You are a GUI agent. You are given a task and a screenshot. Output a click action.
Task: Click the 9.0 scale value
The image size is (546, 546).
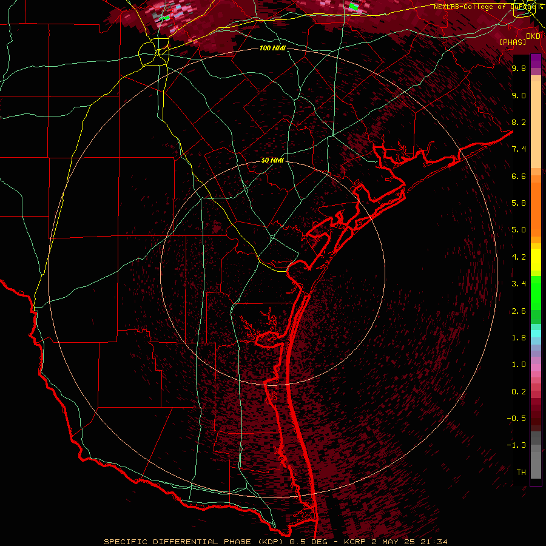519,95
